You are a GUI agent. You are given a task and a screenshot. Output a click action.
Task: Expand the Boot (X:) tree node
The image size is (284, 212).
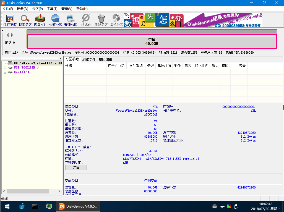click(x=5, y=72)
